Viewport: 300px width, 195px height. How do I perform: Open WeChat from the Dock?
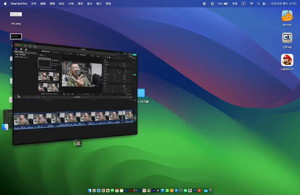click(x=185, y=191)
